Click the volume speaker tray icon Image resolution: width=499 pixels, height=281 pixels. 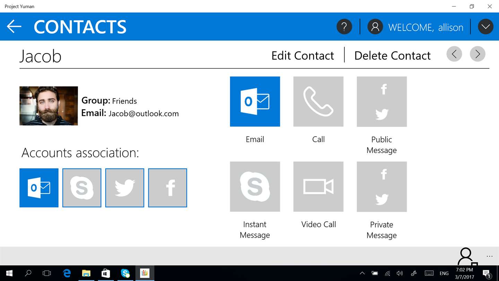[400, 273]
